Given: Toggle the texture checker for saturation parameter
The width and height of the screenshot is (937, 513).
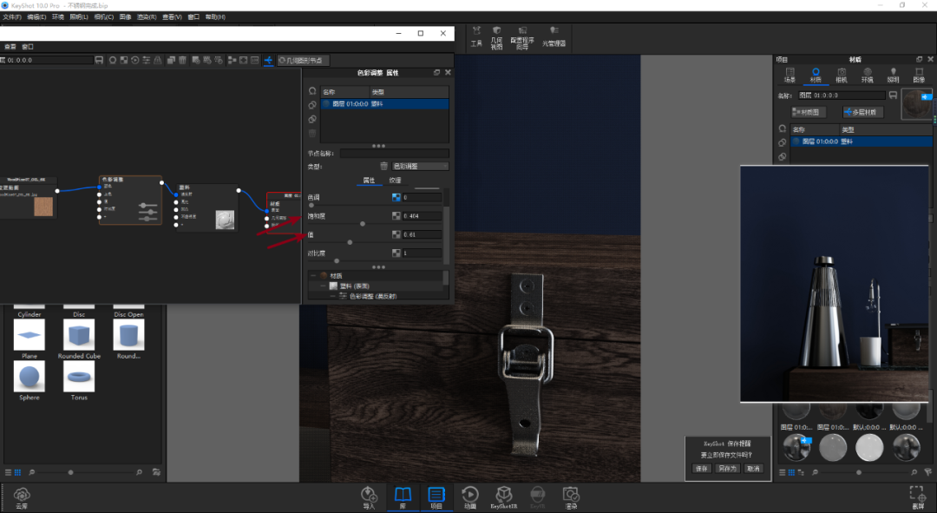Looking at the screenshot, I should coord(396,216).
